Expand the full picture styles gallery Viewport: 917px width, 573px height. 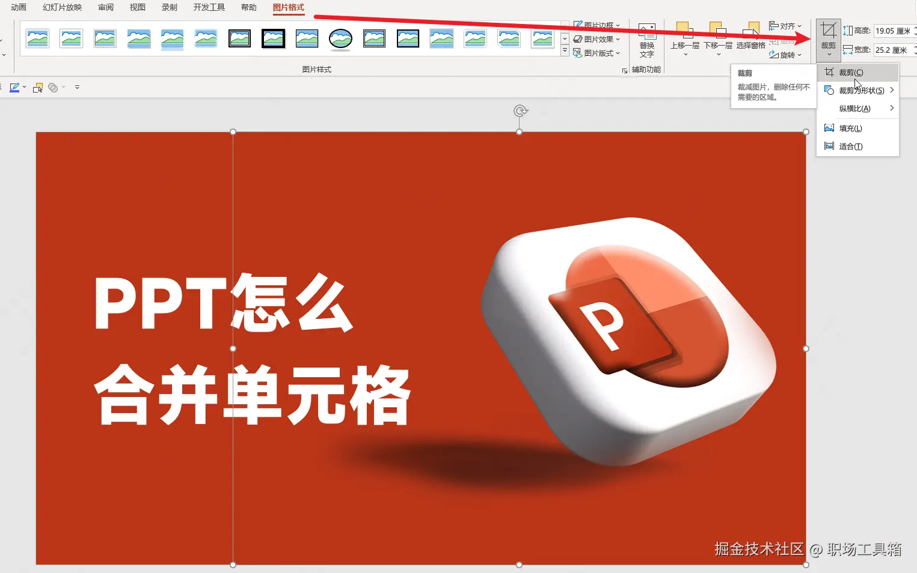pos(565,51)
